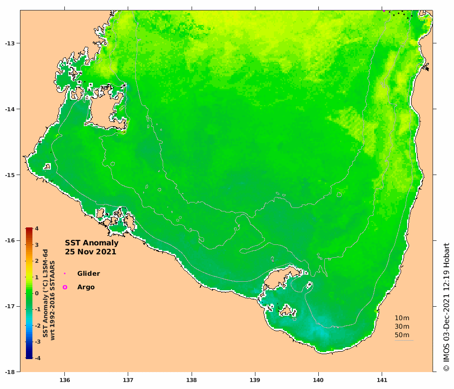Select the Argo legend label

(86, 287)
